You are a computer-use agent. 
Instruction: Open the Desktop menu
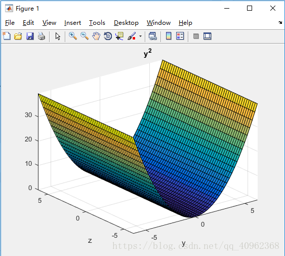coord(126,23)
